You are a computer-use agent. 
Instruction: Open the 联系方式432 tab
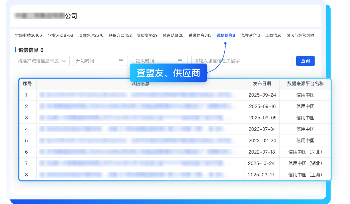pyautogui.click(x=120, y=36)
